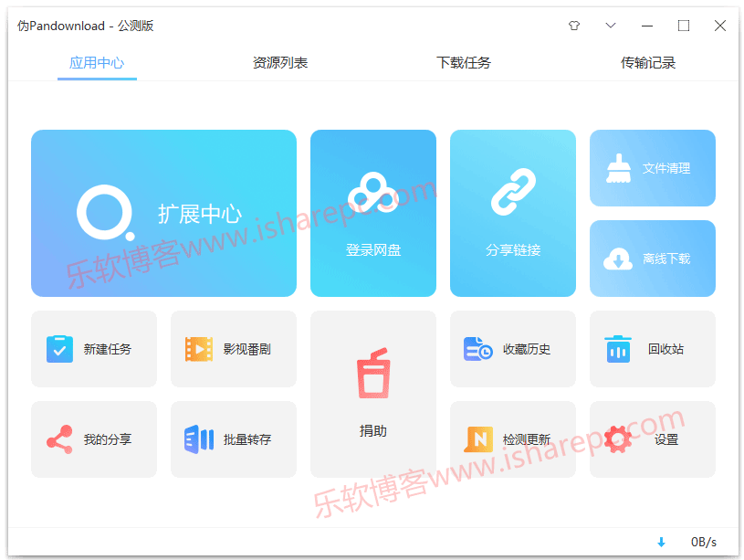Image resolution: width=744 pixels, height=560 pixels.
Task: Click the 捐助 donation cup icon
Action: coord(372,375)
